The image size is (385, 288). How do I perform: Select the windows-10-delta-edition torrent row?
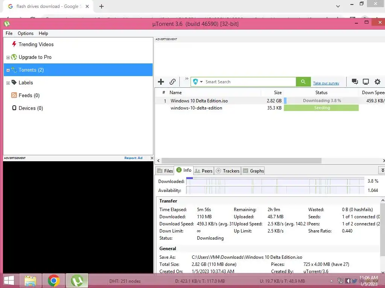tap(270, 108)
